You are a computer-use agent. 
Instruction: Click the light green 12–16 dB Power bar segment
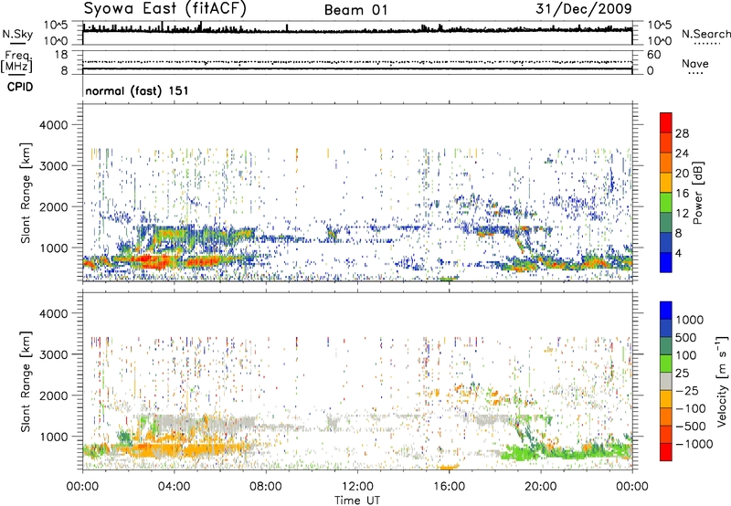pyautogui.click(x=666, y=203)
